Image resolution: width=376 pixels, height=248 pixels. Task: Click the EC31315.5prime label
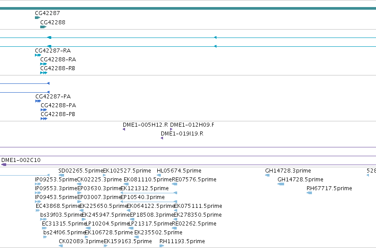point(64,224)
